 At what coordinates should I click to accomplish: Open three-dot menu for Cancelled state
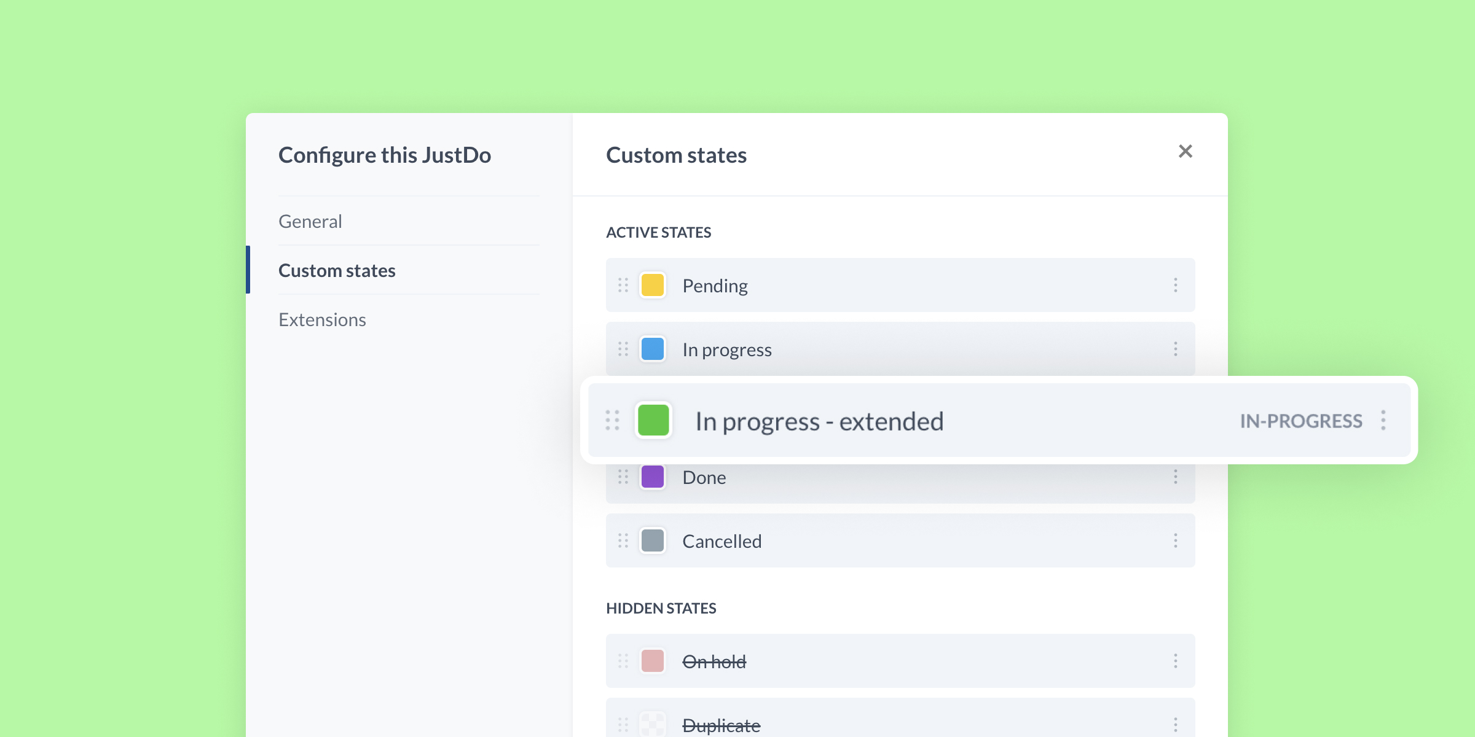click(1175, 540)
